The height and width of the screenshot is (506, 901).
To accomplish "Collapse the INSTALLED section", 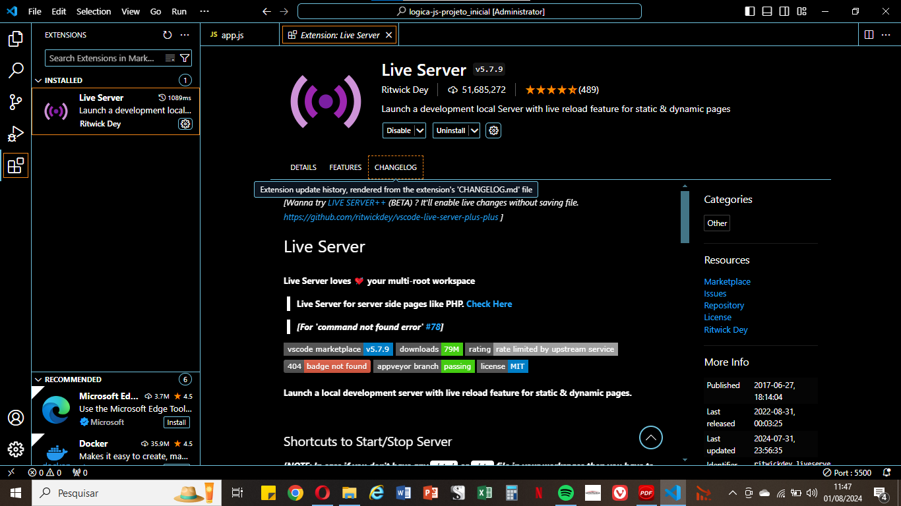I will 38,80.
